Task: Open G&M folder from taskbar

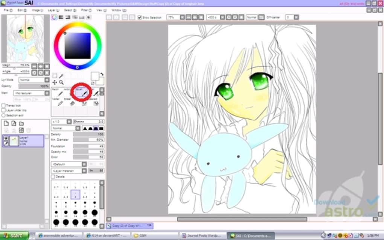Action: point(154,235)
